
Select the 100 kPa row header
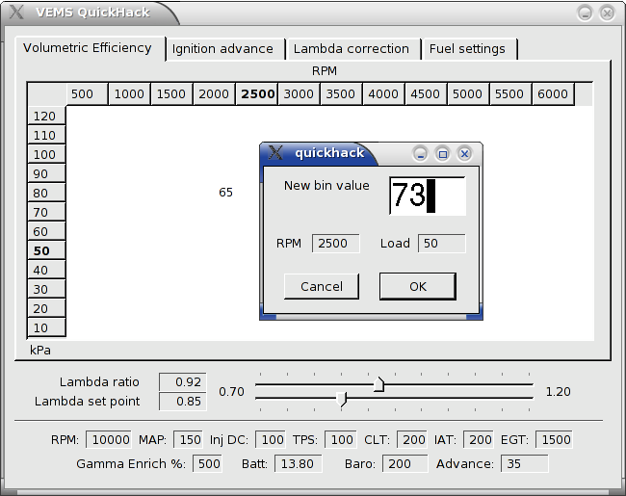click(x=46, y=154)
